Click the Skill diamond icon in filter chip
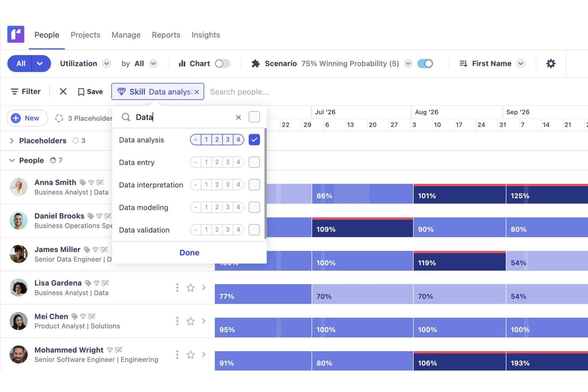This screenshot has width=588, height=392. coord(122,92)
